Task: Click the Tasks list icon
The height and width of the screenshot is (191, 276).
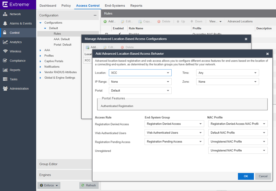Action: click(5, 79)
